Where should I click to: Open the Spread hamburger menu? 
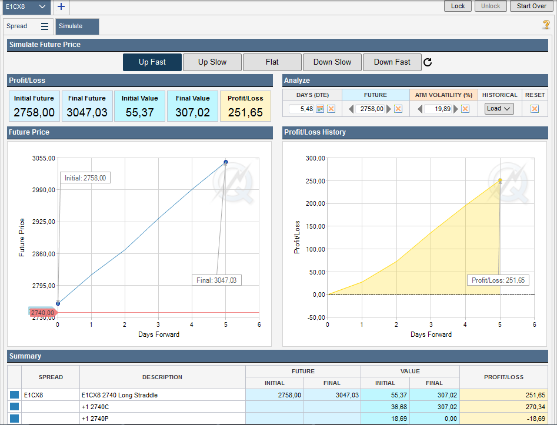coord(45,26)
